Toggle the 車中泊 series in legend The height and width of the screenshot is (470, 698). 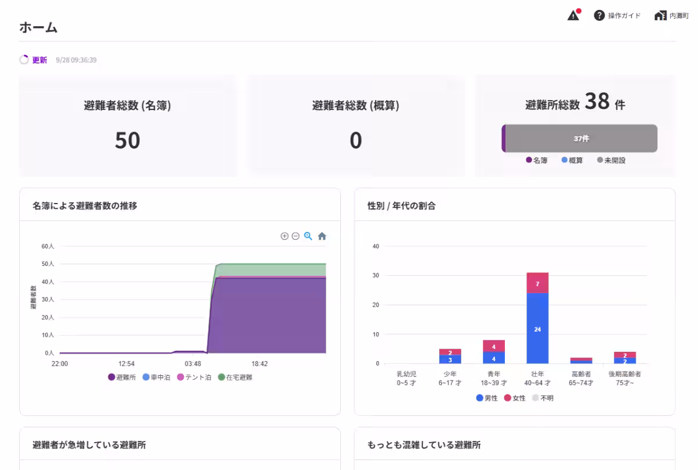[156, 377]
